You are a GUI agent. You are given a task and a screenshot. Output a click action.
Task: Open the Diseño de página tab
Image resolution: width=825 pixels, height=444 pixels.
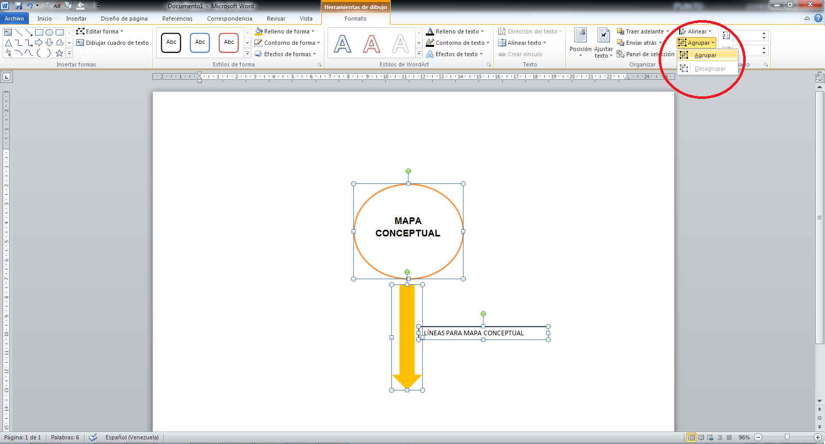click(x=124, y=19)
